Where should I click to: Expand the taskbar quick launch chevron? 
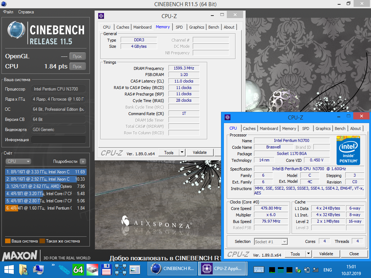[x=53, y=265]
